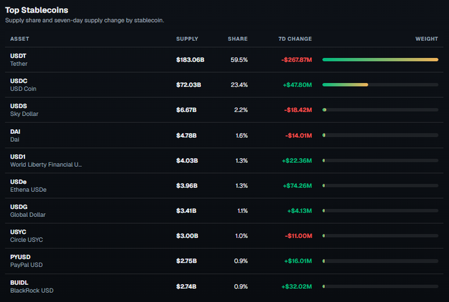Viewport: 449px width, 302px height.
Task: Click the 1.6% share value
Action: (x=242, y=136)
